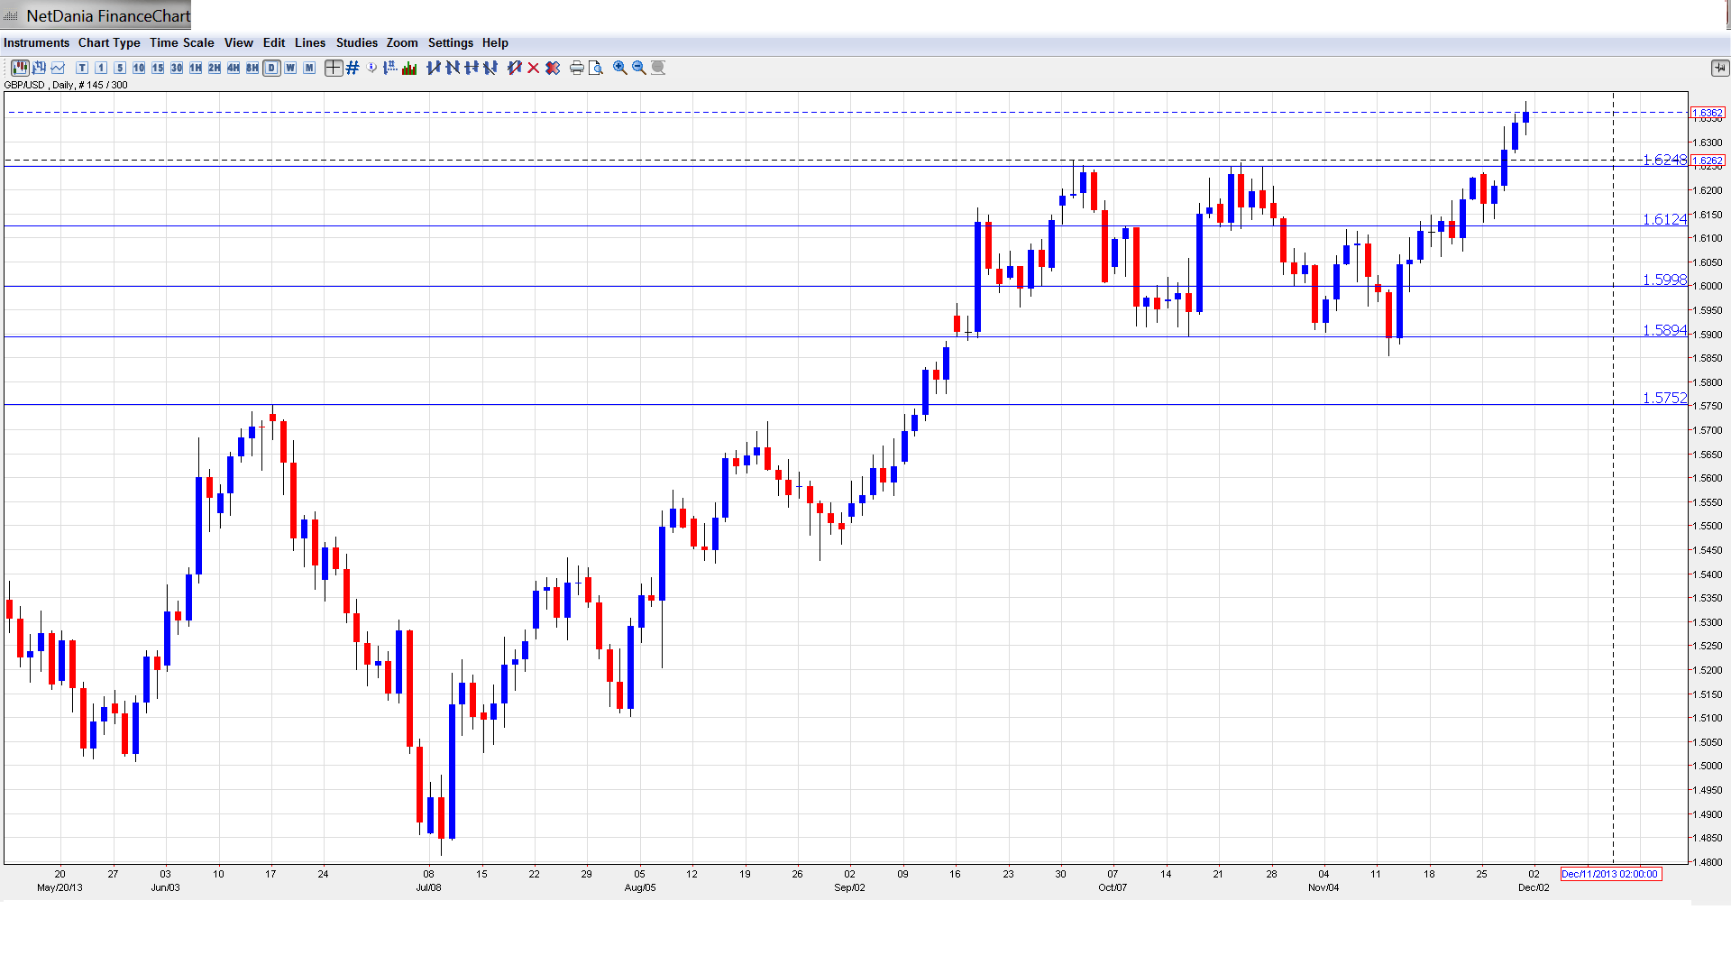Click the zoom in magnifier
Image resolution: width=1731 pixels, height=974 pixels.
(x=620, y=68)
